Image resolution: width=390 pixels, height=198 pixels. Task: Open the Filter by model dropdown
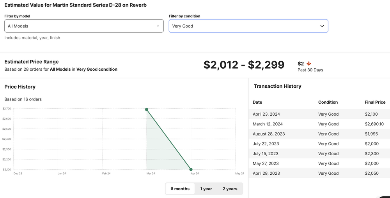[x=84, y=26]
